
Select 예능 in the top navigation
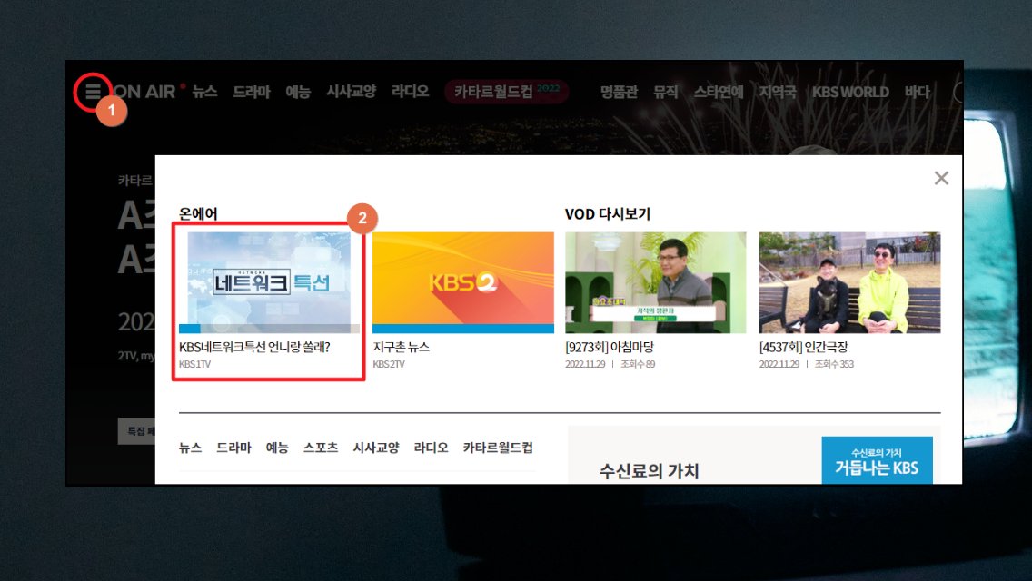pyautogui.click(x=299, y=92)
